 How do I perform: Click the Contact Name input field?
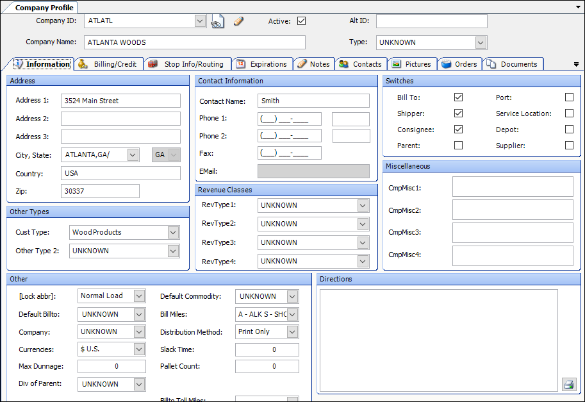[313, 101]
